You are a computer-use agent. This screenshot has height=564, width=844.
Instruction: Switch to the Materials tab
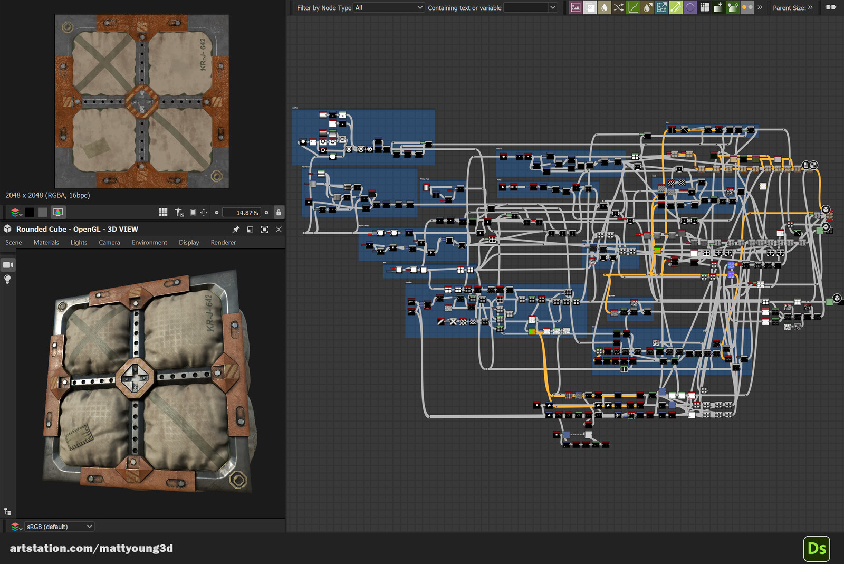[x=46, y=242]
